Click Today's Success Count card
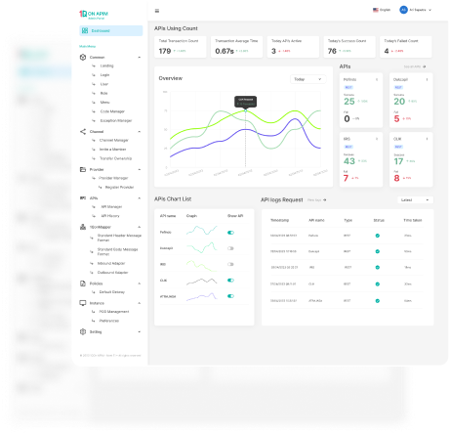Screen dimensions: 450x435 pyautogui.click(x=349, y=47)
